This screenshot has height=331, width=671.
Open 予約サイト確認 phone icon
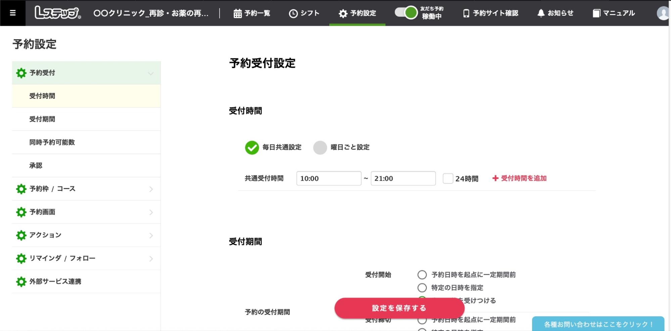466,13
